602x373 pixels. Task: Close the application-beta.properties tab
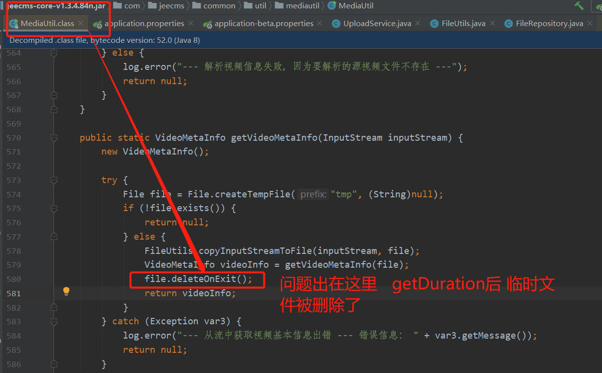(319, 23)
